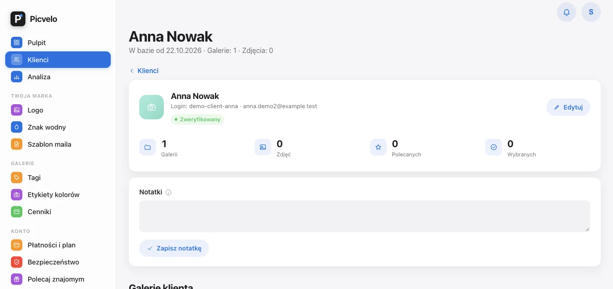This screenshot has width=613, height=289.
Task: Open Cenniki page
Action: pyautogui.click(x=58, y=211)
